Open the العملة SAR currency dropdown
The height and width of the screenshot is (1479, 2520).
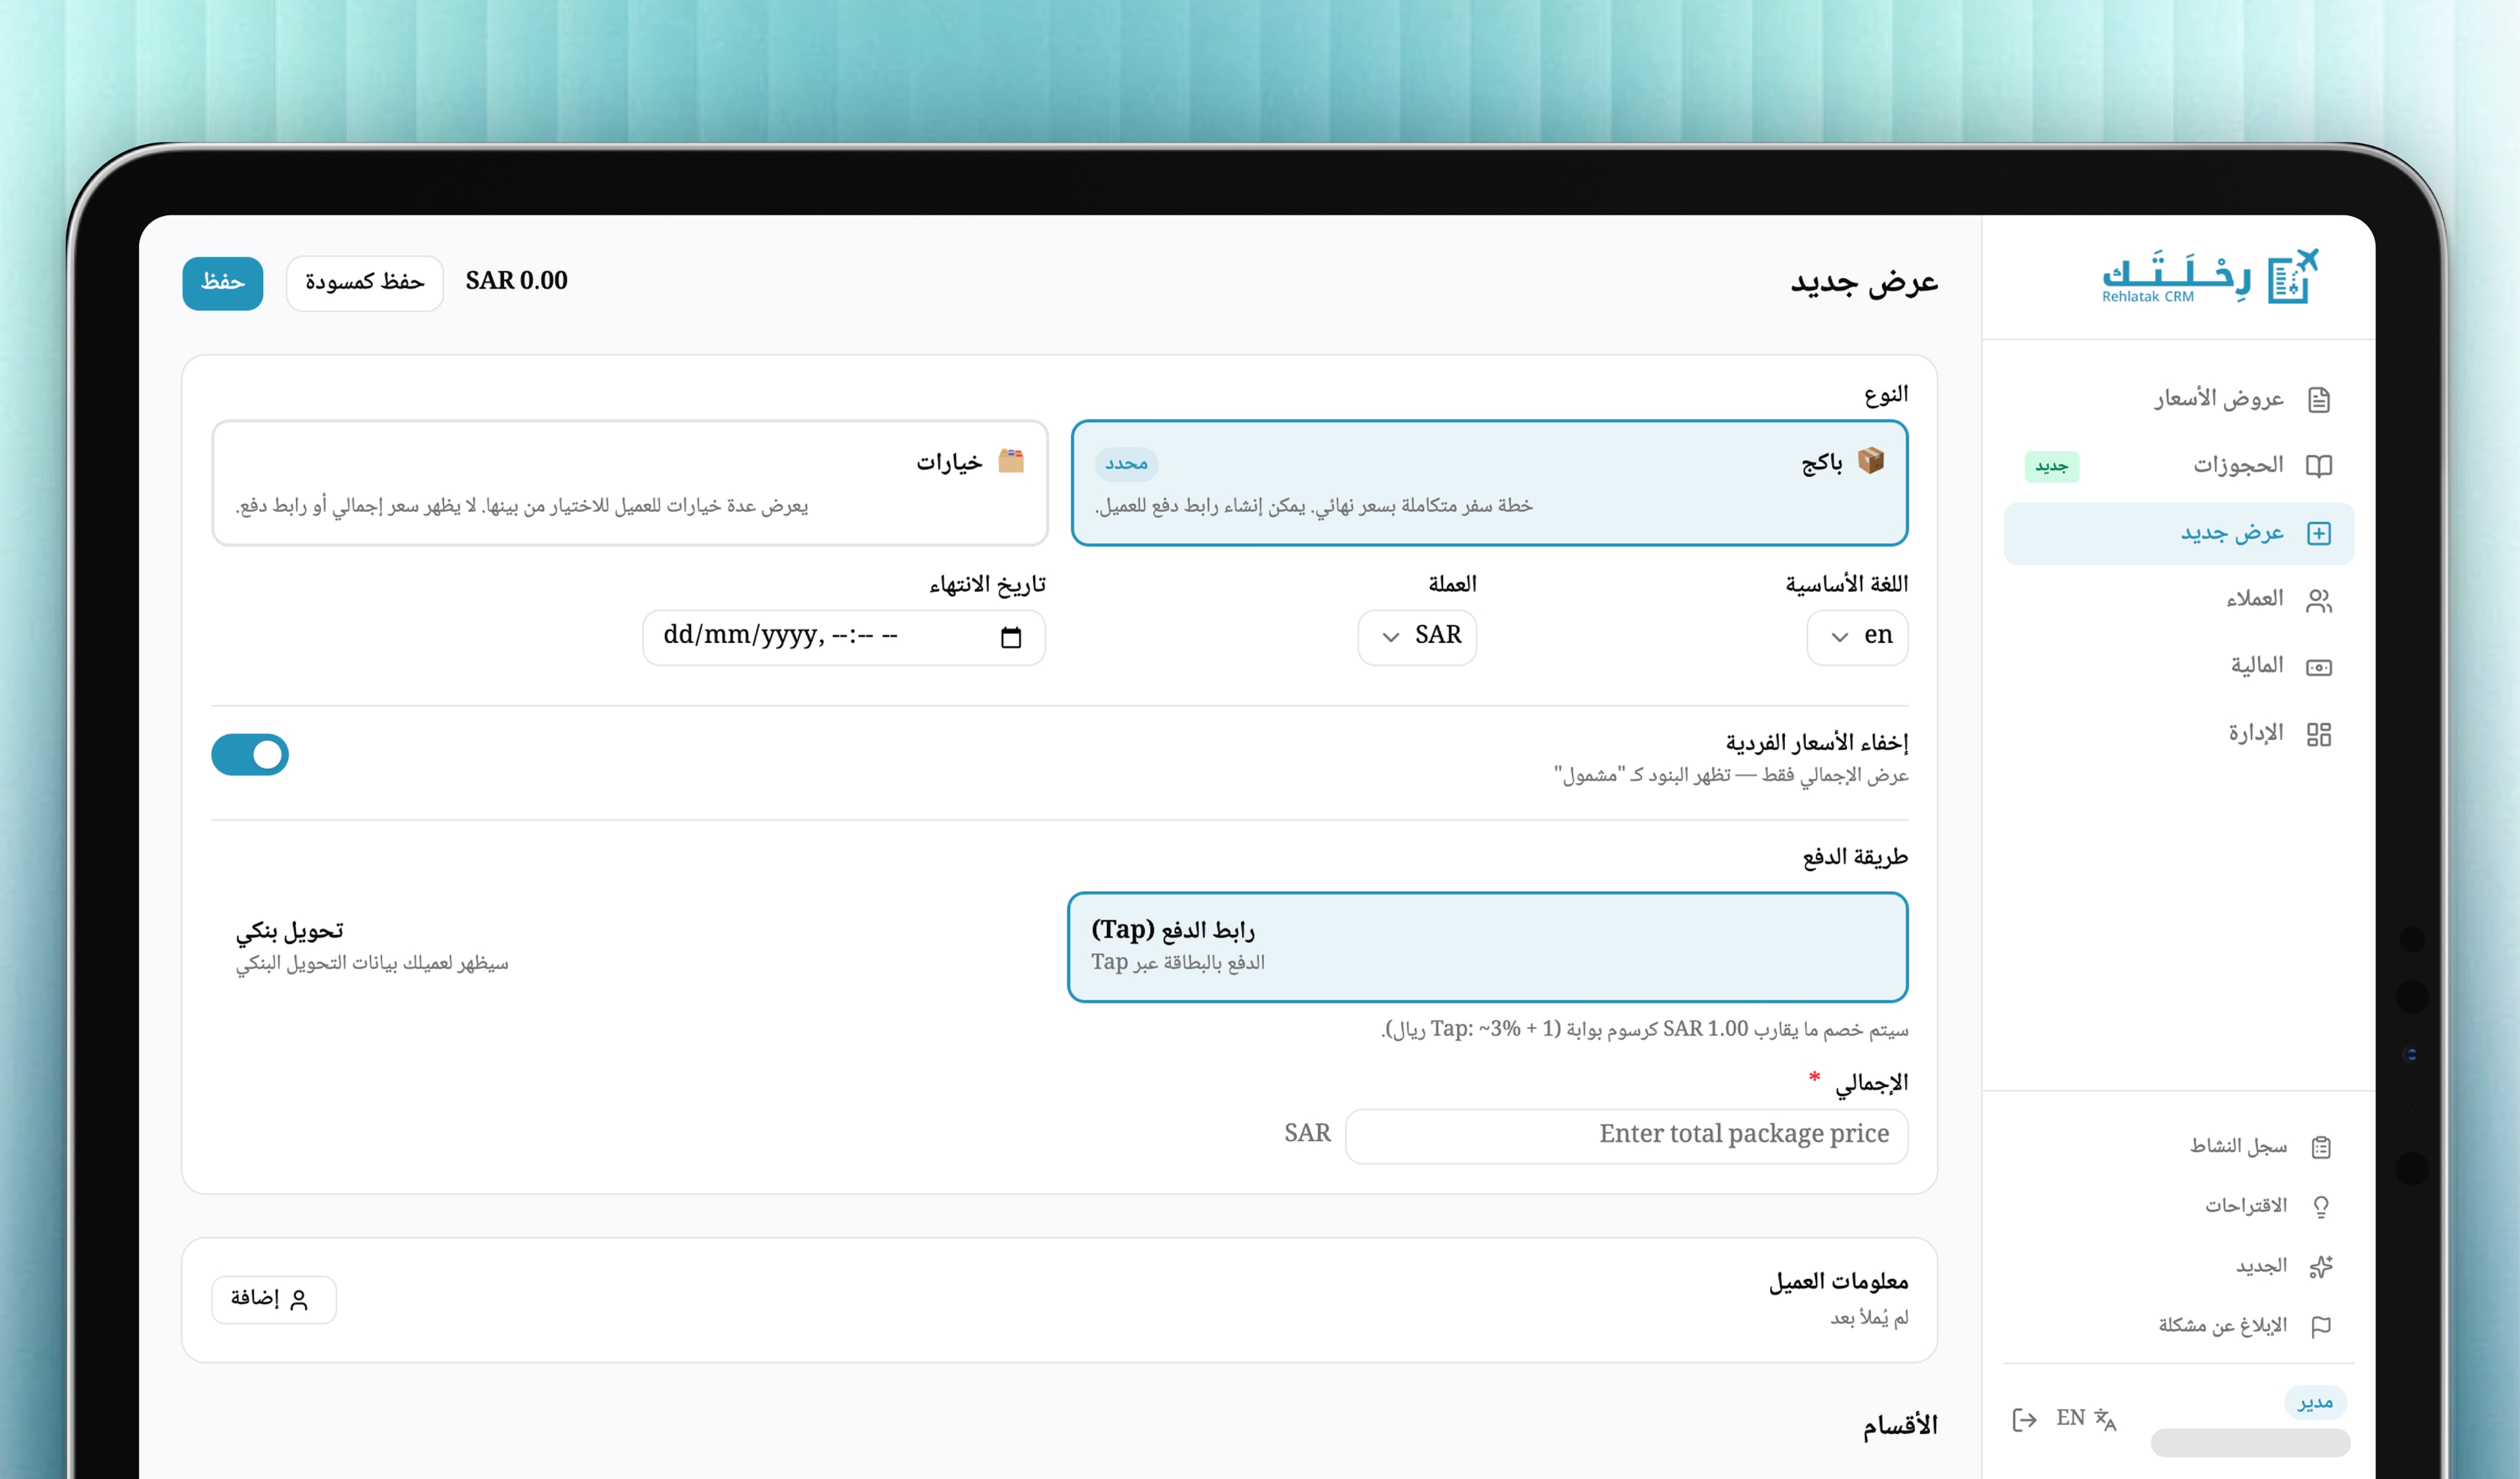click(x=1417, y=637)
